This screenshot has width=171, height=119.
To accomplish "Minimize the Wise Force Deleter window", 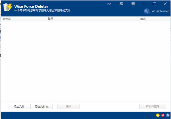I will [144, 4].
